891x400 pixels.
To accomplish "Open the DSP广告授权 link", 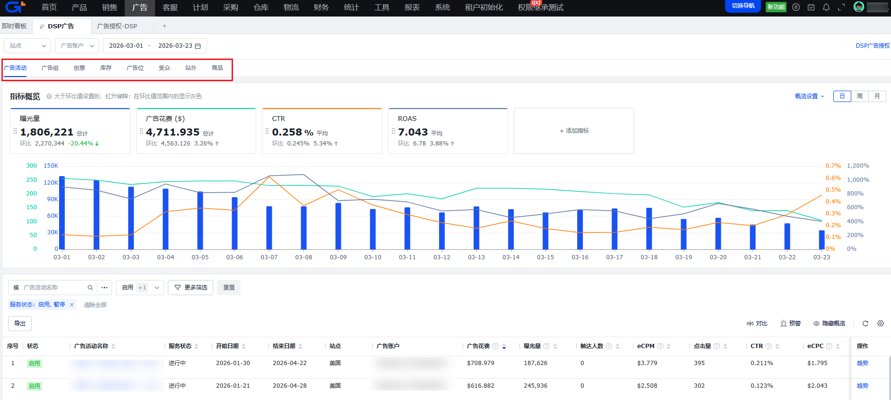I will pos(872,46).
